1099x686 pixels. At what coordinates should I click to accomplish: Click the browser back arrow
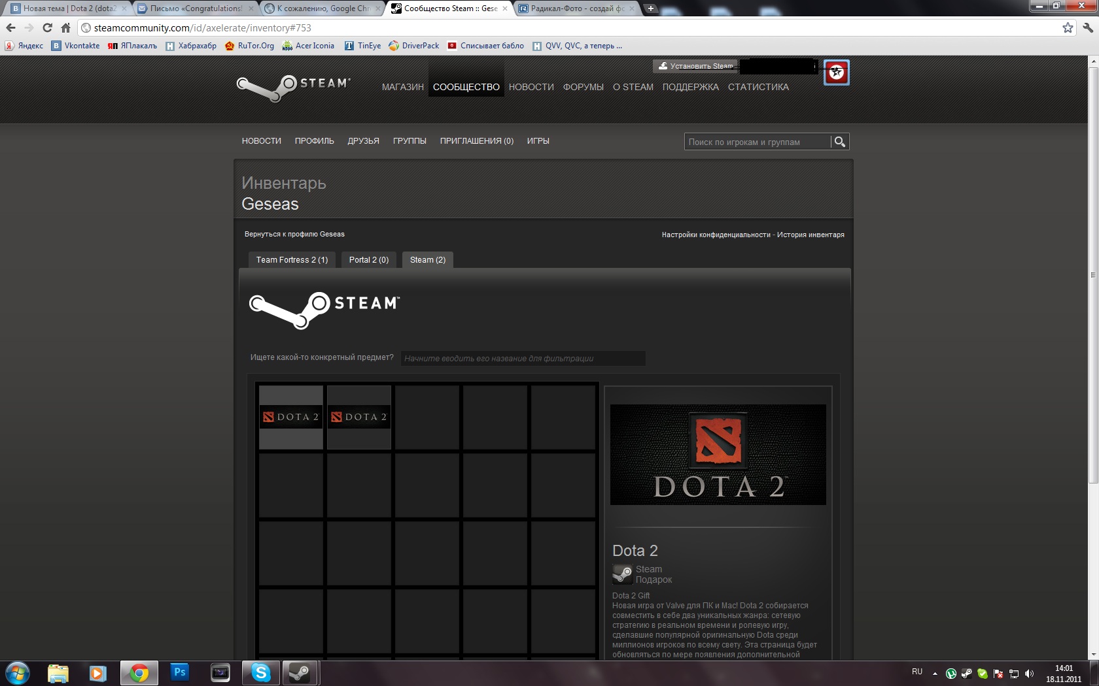[10, 27]
